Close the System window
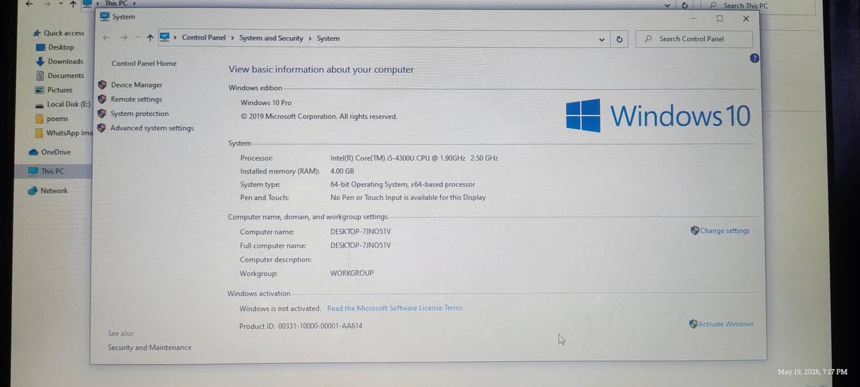This screenshot has width=860, height=387. pos(746,19)
